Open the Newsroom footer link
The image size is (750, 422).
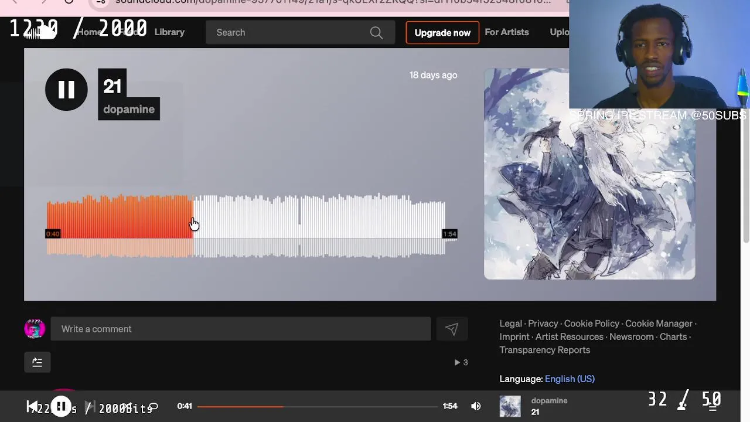click(631, 337)
